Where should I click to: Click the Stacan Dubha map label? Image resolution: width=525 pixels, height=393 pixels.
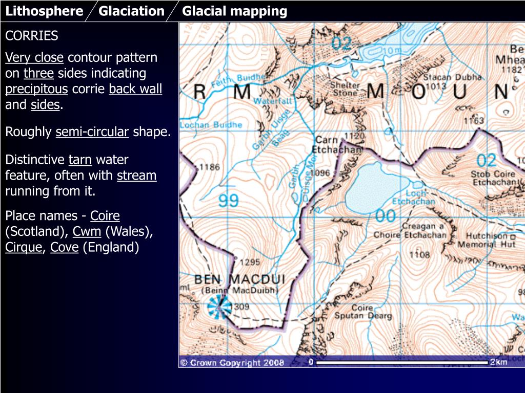pyautogui.click(x=452, y=77)
